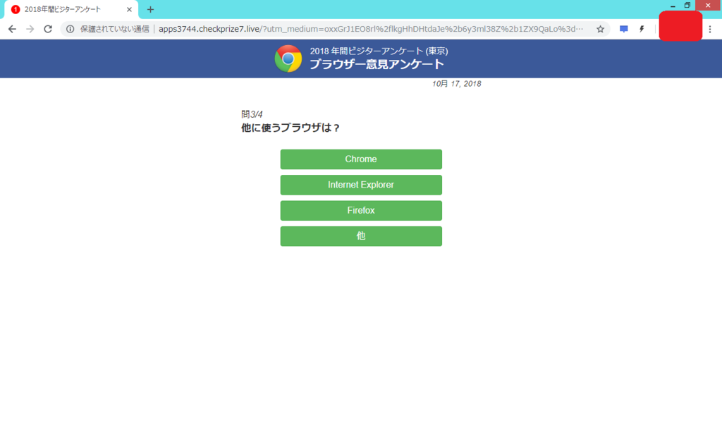722x428 pixels.
Task: Pick the Firefox answer button
Action: [361, 211]
